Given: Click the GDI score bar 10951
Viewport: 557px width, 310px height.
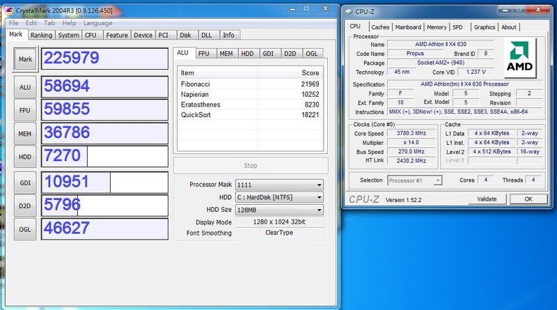Looking at the screenshot, I should [x=105, y=183].
